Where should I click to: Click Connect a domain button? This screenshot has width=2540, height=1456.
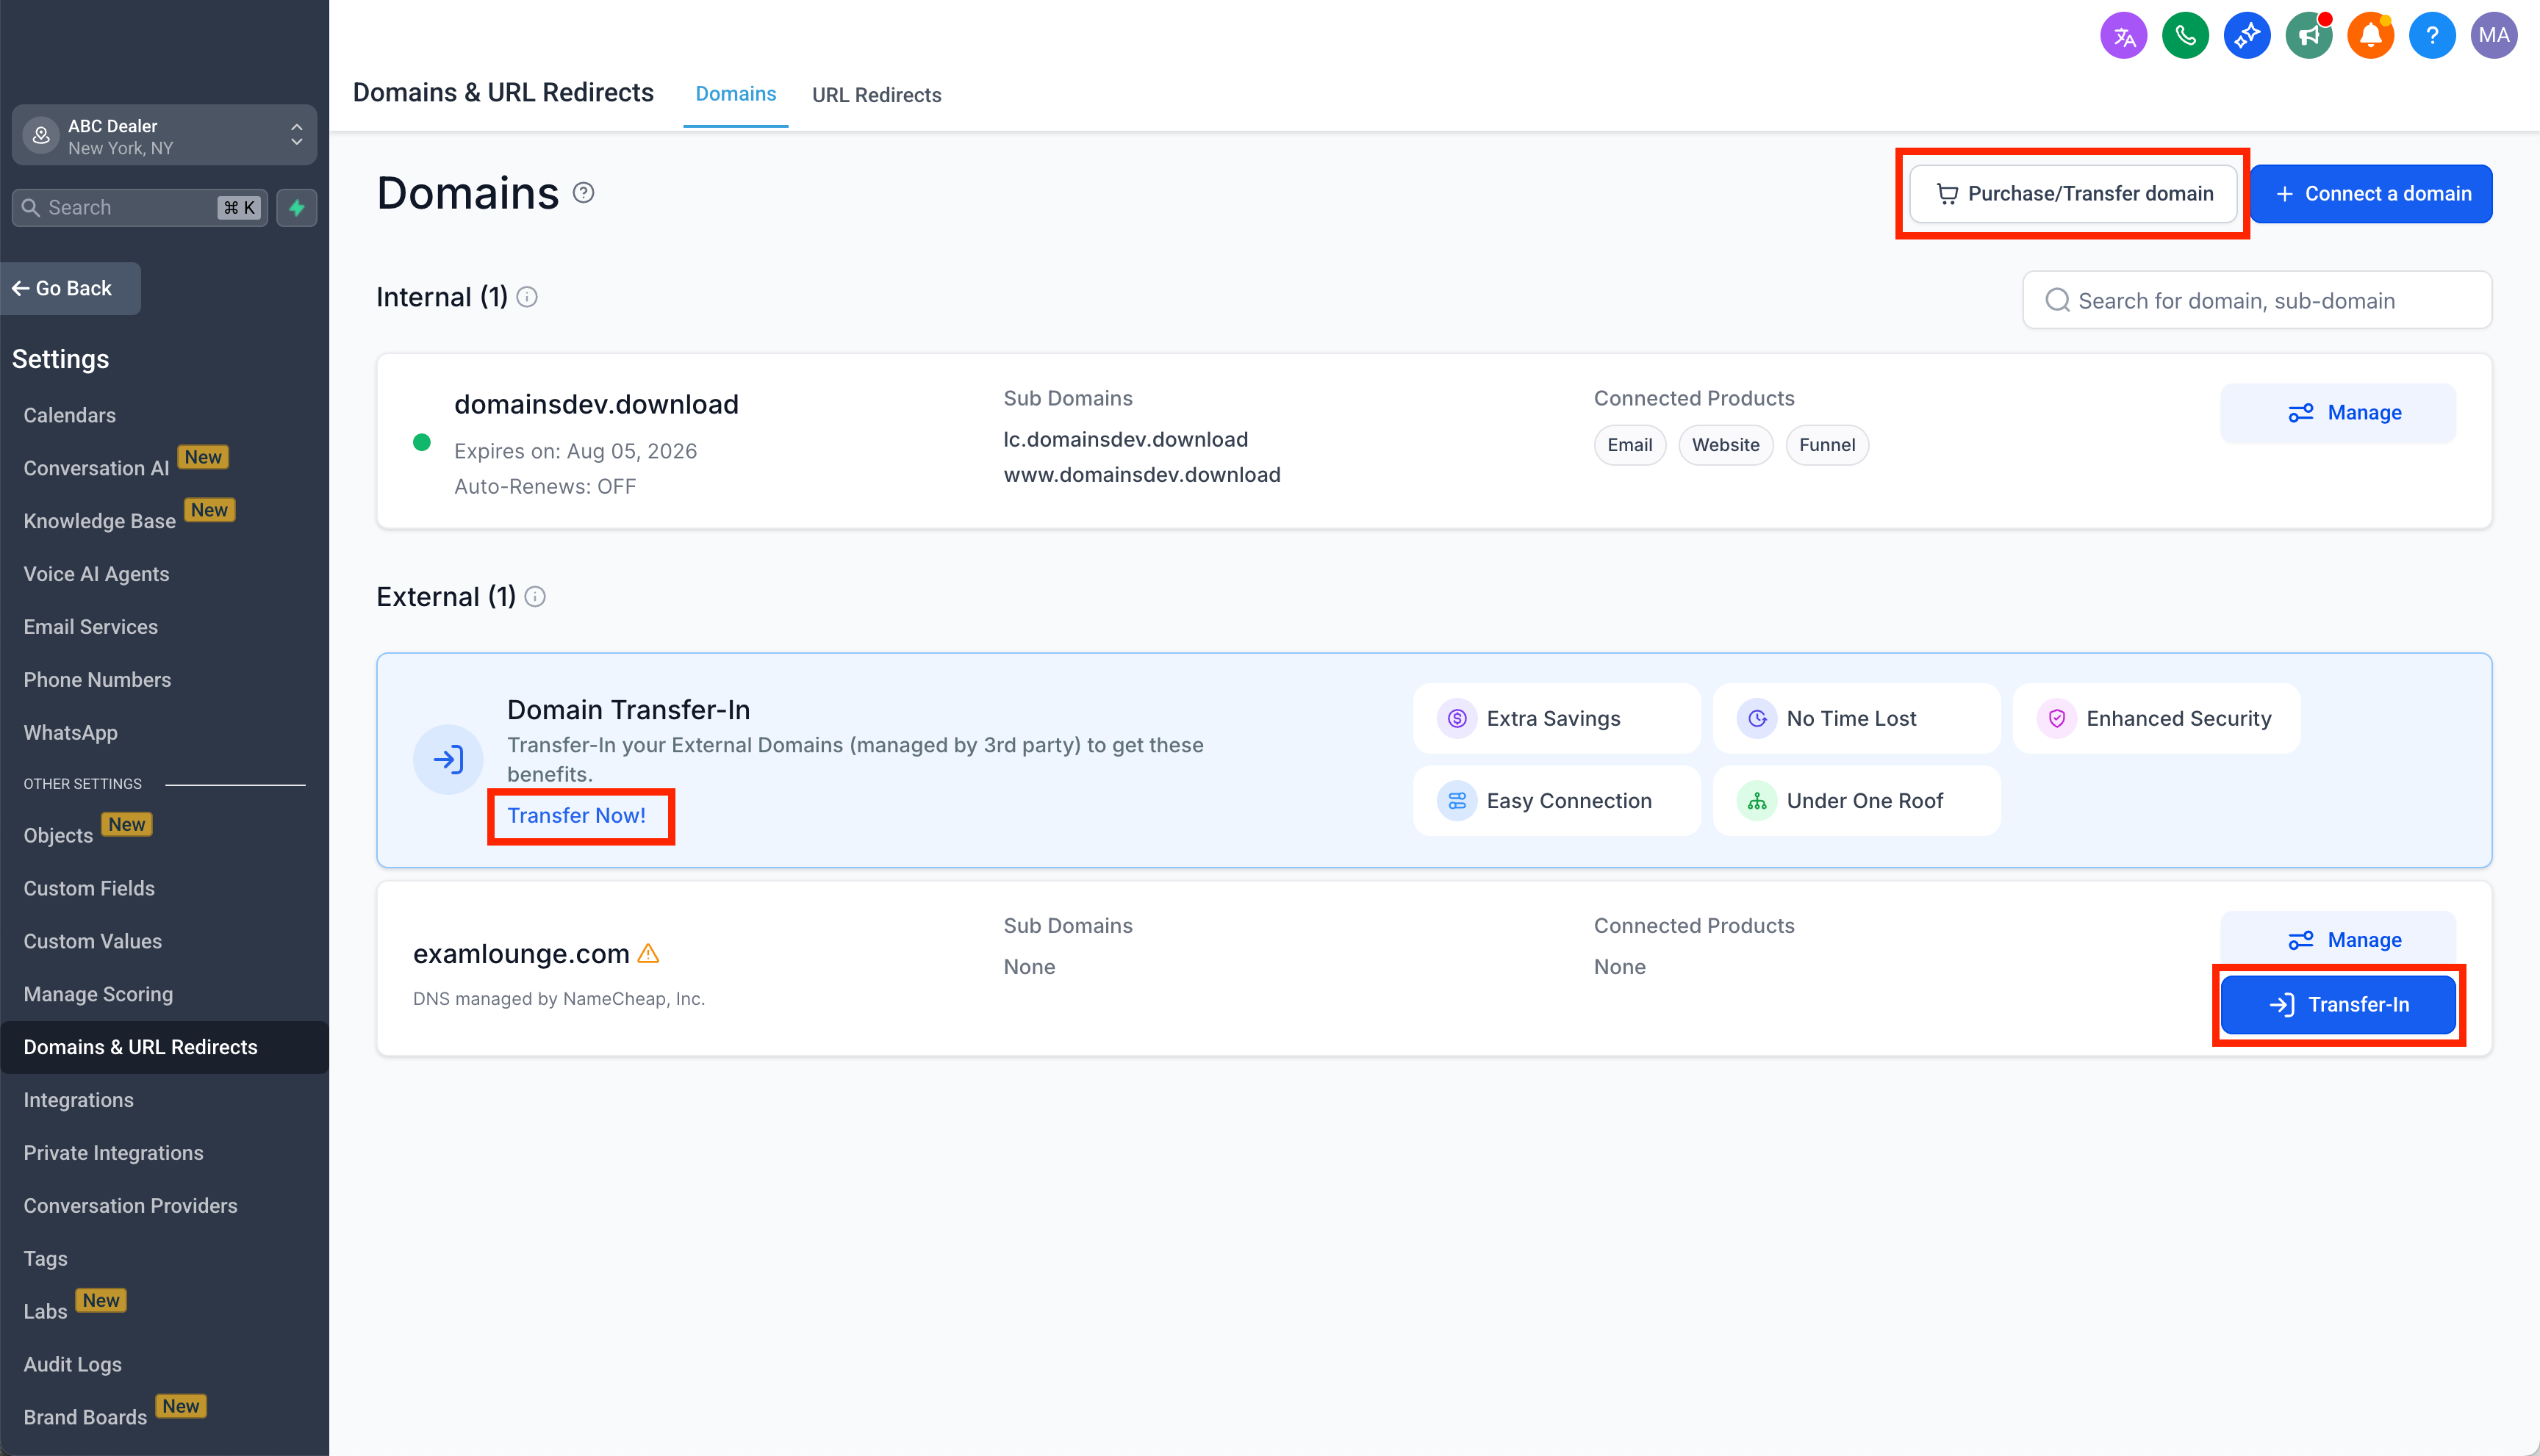[x=2370, y=194]
